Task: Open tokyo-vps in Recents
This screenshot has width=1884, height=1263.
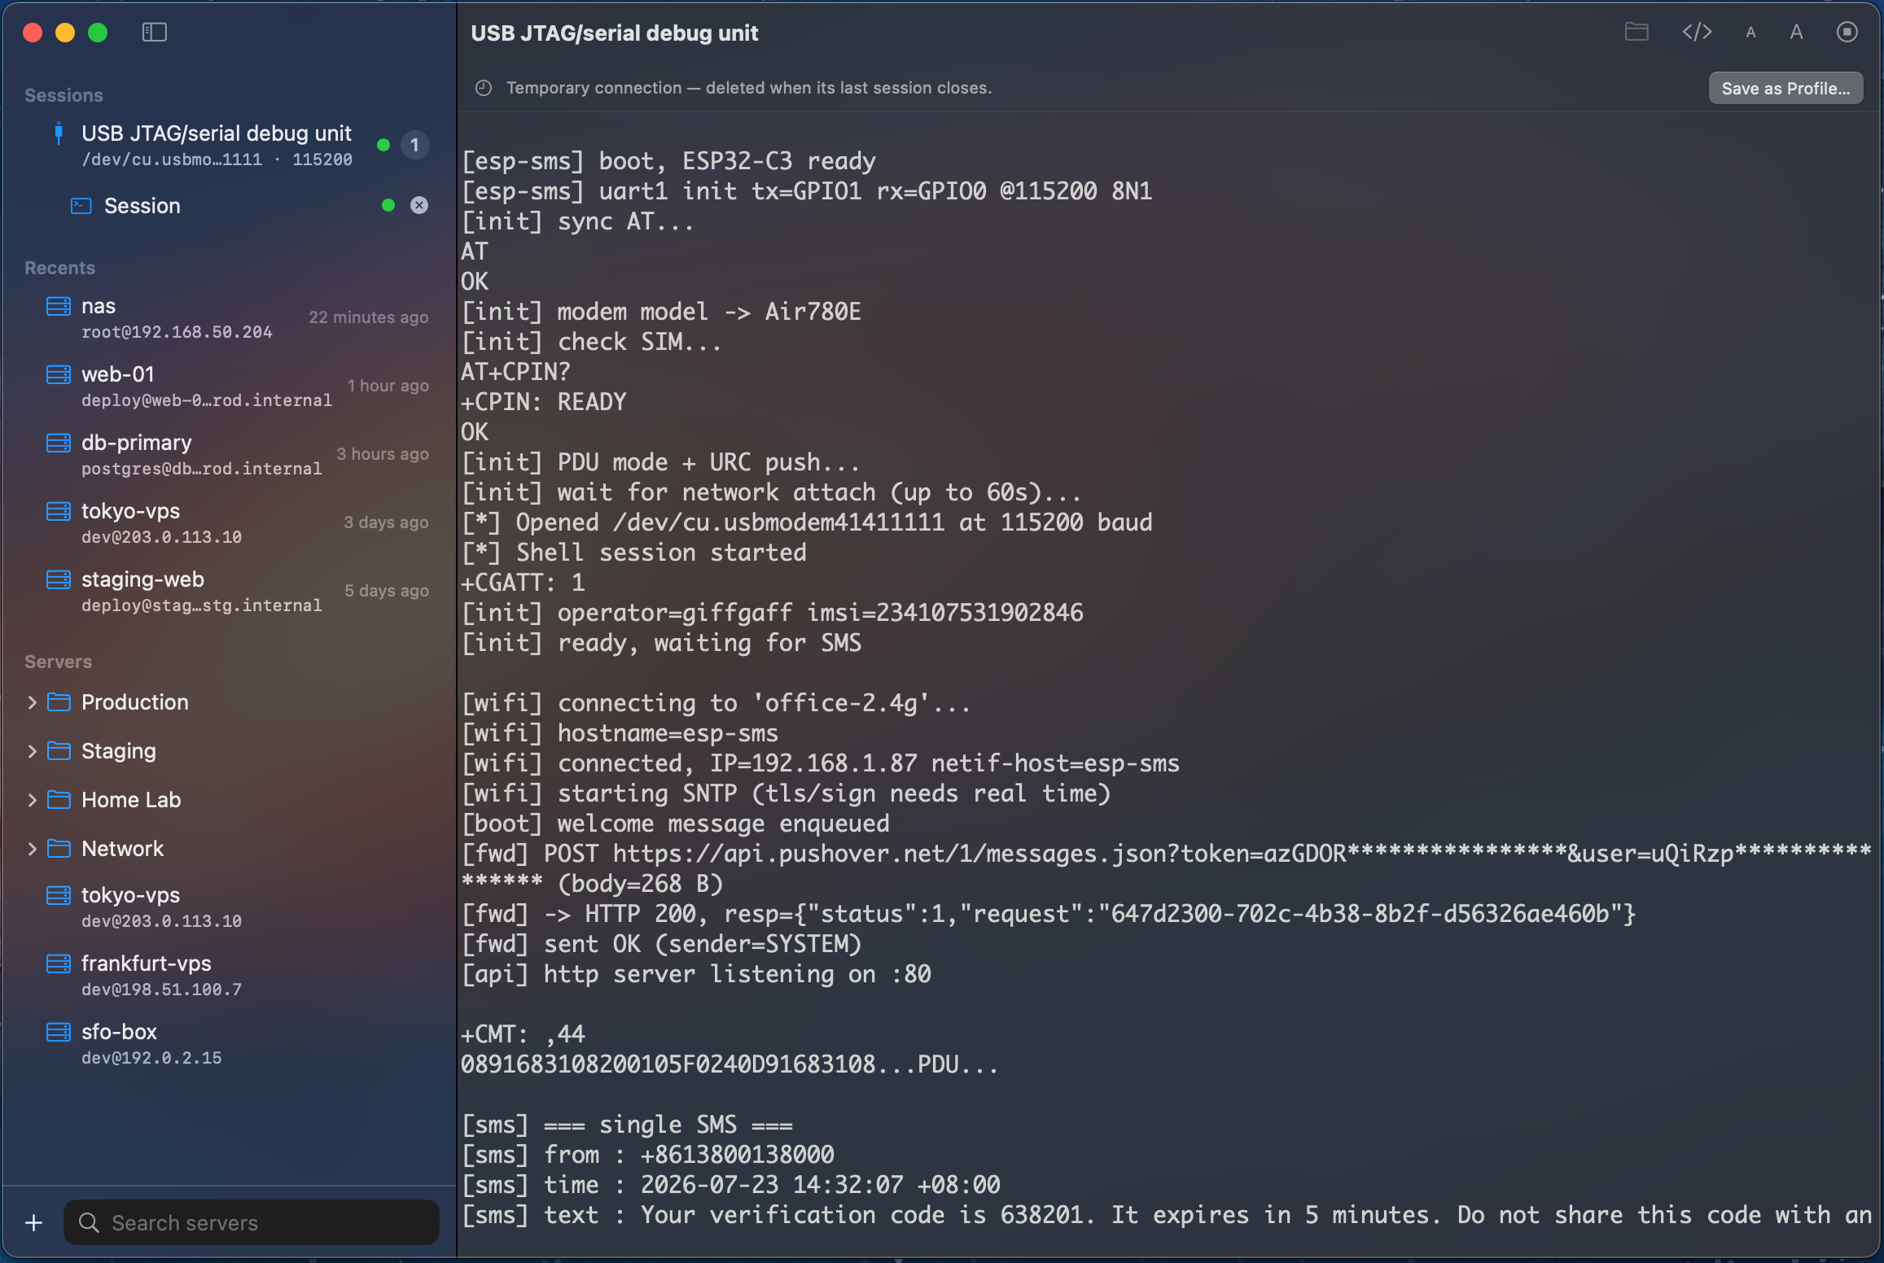Action: tap(228, 522)
